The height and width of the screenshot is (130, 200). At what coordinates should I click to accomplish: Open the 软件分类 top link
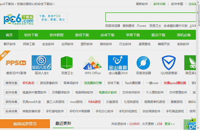[159, 4]
